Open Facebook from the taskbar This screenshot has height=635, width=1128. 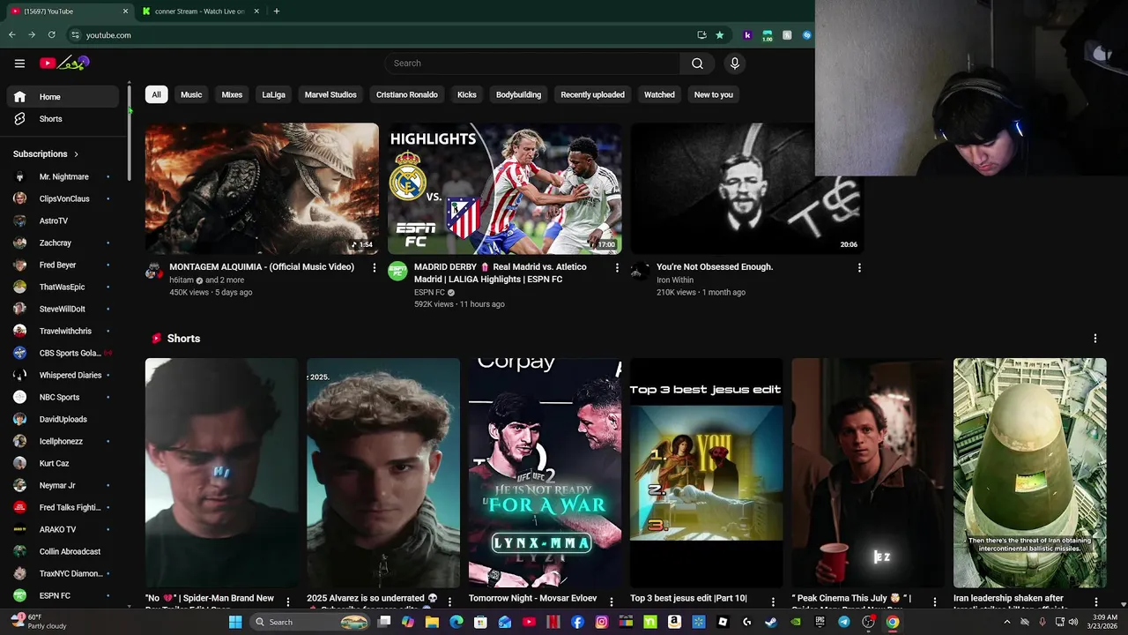[x=577, y=622]
